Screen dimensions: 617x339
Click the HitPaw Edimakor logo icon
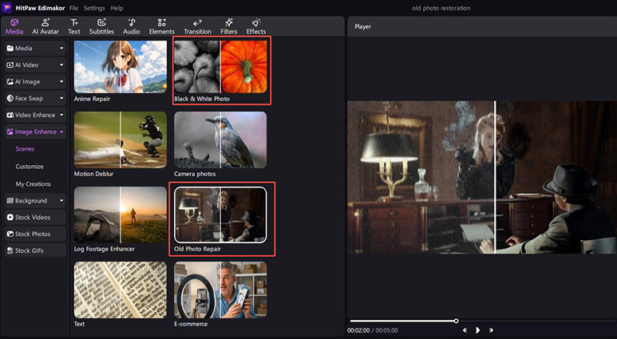[6, 8]
